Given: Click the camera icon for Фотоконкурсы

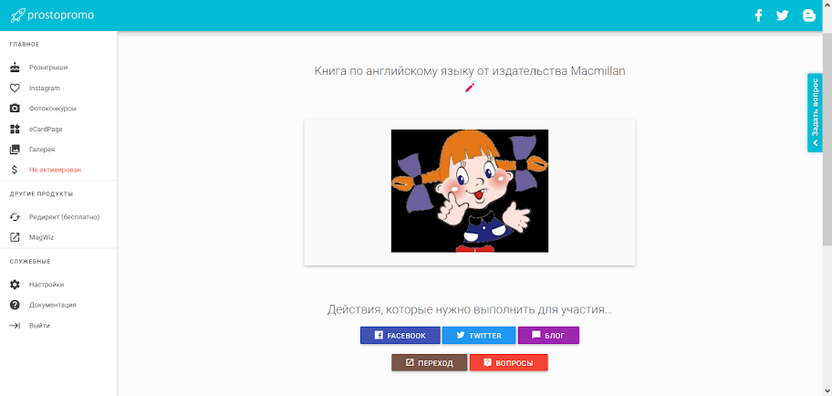Looking at the screenshot, I should click(15, 109).
